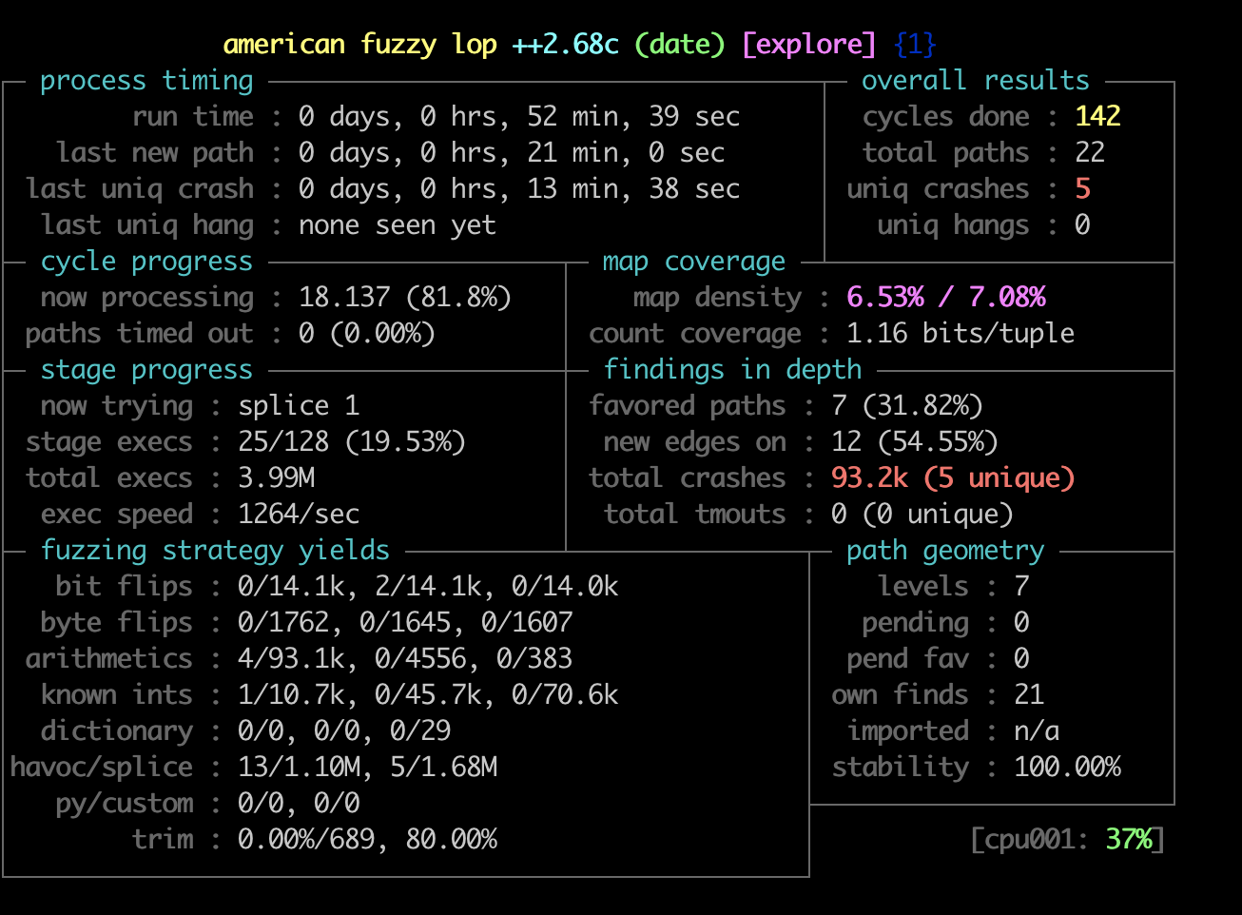Select the 'path geometry' section header
The height and width of the screenshot is (915, 1242).
[945, 551]
